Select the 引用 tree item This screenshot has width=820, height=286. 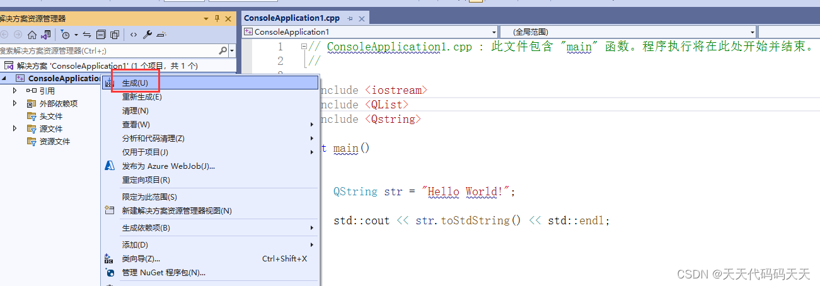coord(40,91)
